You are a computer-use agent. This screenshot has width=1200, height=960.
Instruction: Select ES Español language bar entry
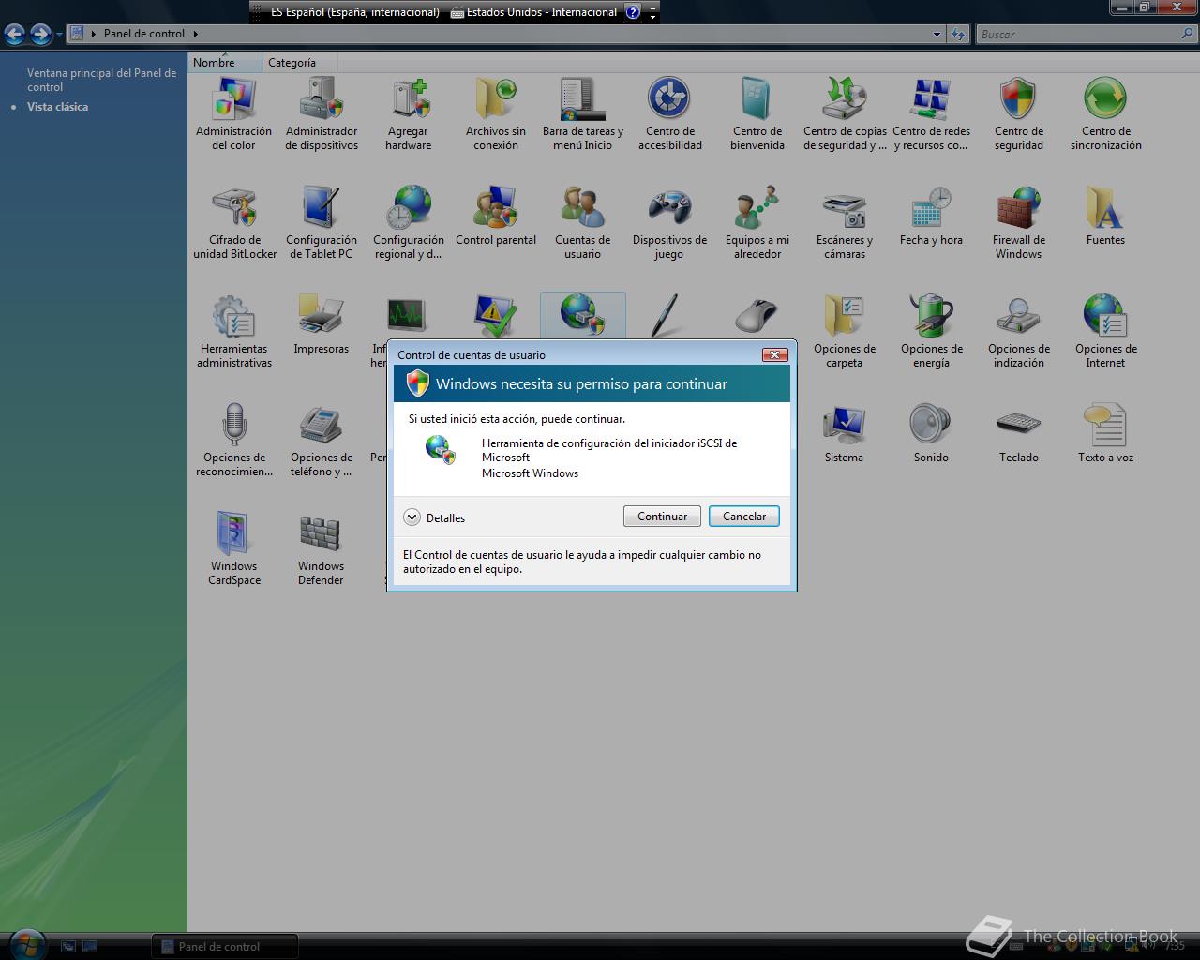click(354, 12)
